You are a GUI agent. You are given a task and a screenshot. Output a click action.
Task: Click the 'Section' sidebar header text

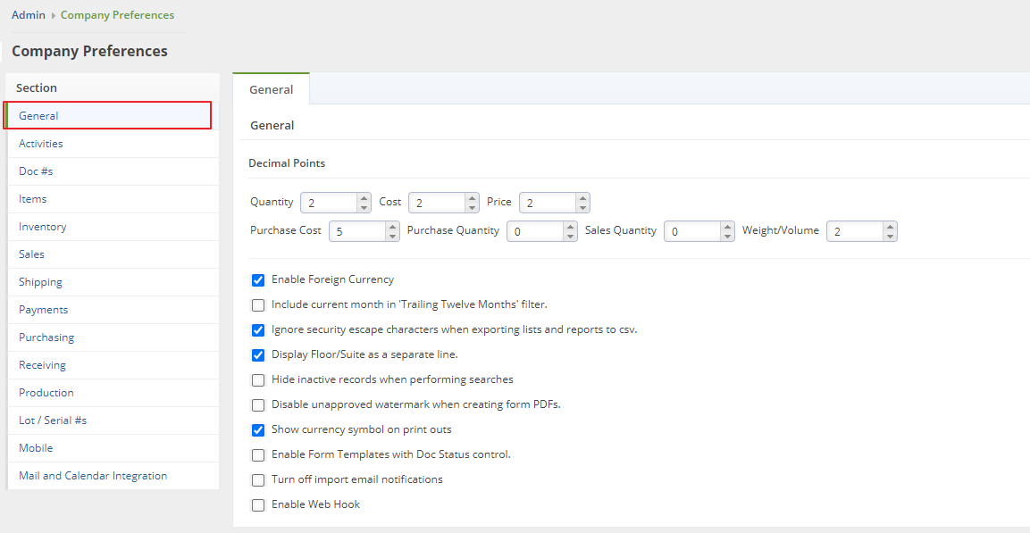[36, 87]
